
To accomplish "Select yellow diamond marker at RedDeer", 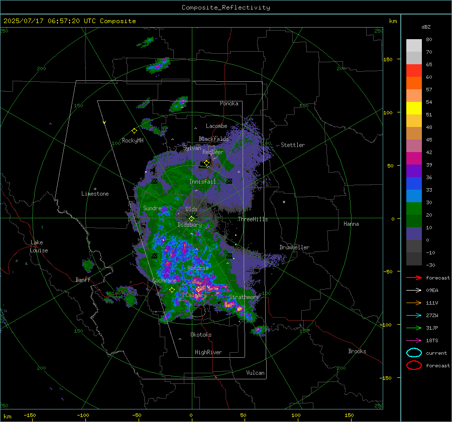I will click(206, 163).
